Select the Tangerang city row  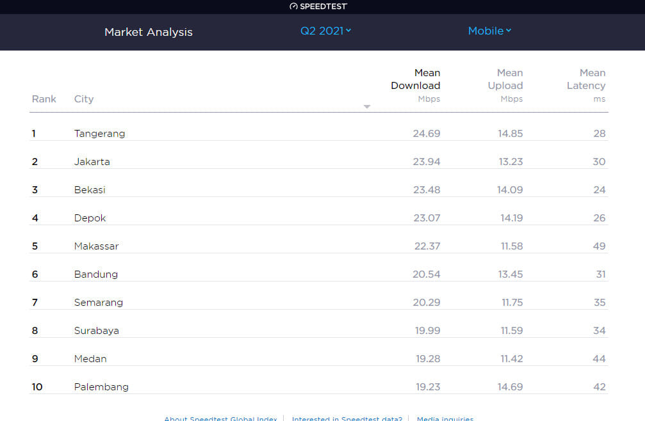(x=99, y=134)
